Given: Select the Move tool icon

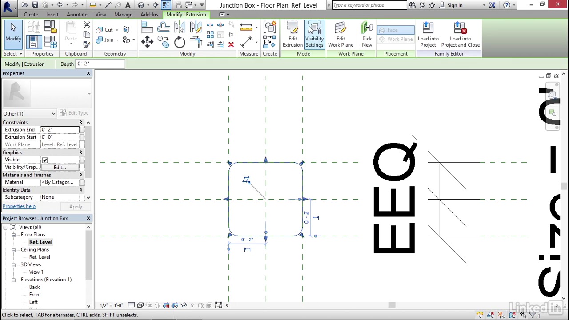Looking at the screenshot, I should click(147, 42).
